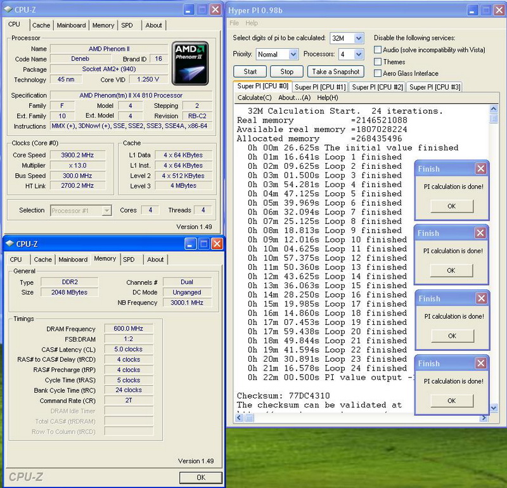Close the Hyper PI window
The height and width of the screenshot is (488, 507).
pyautogui.click(x=497, y=10)
